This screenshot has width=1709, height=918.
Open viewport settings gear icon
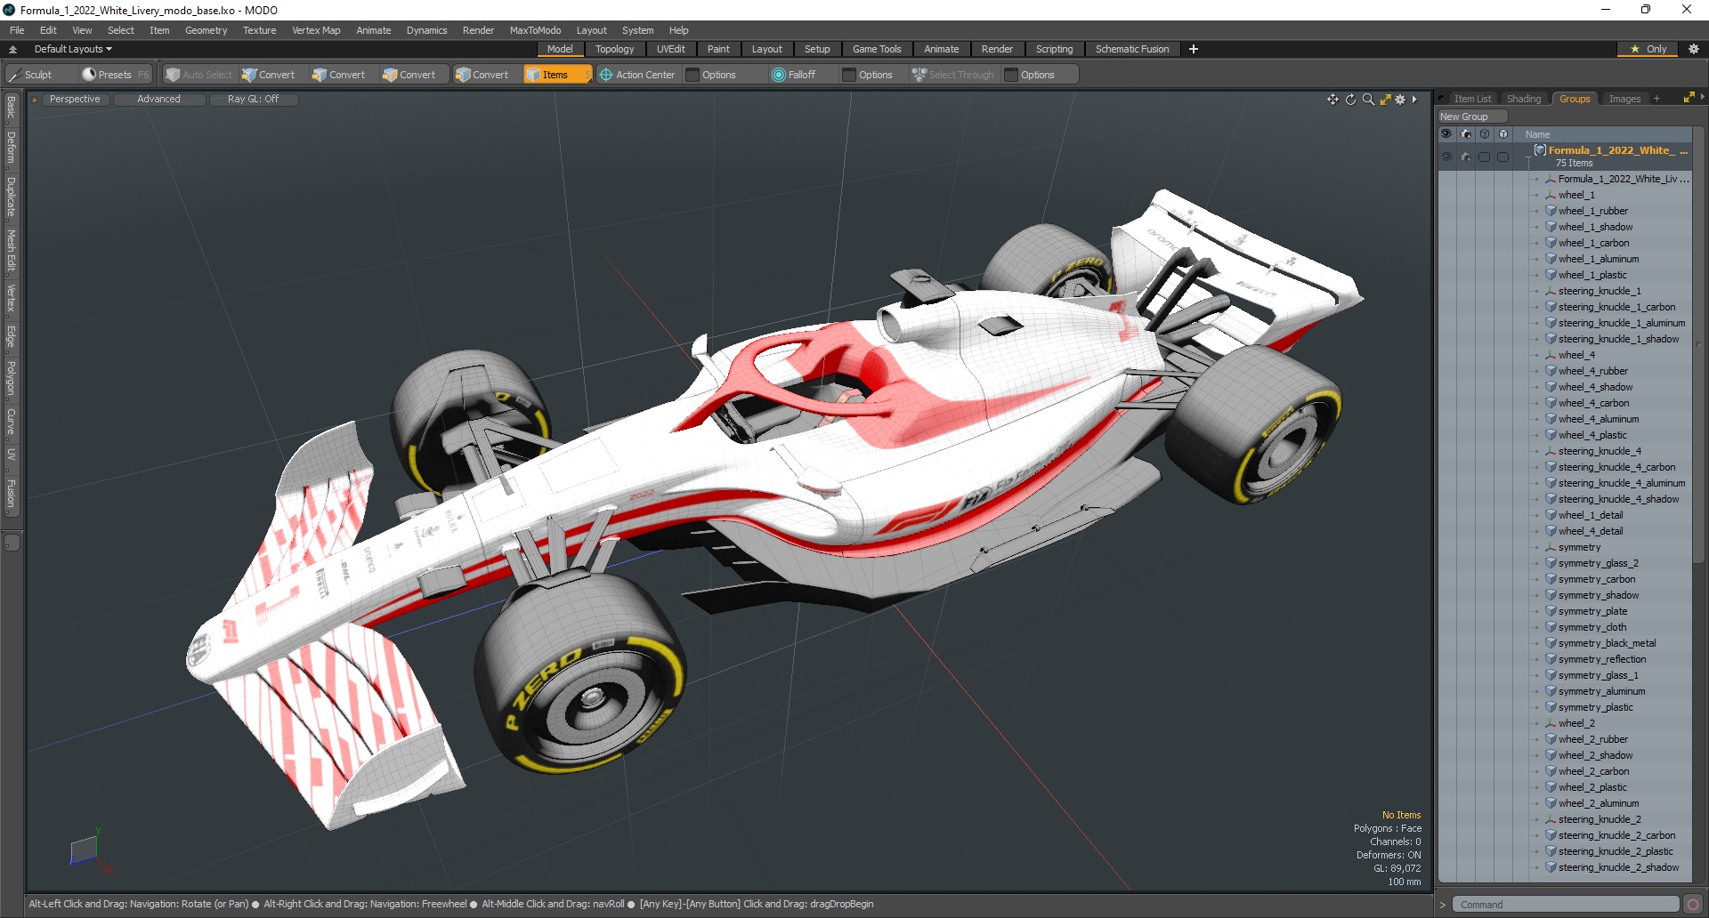[1400, 100]
